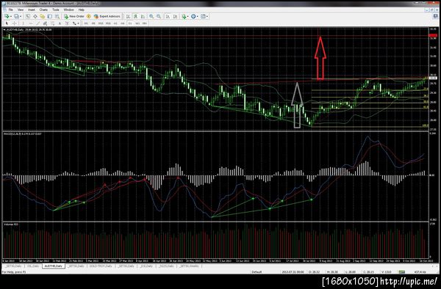441x289 pixels.
Task: Open the Indicators list icon
Action: click(184, 16)
